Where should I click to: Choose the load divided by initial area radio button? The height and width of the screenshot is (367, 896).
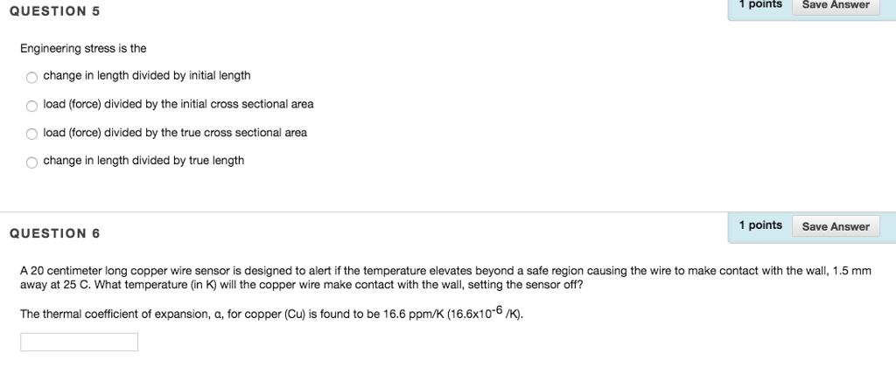31,106
